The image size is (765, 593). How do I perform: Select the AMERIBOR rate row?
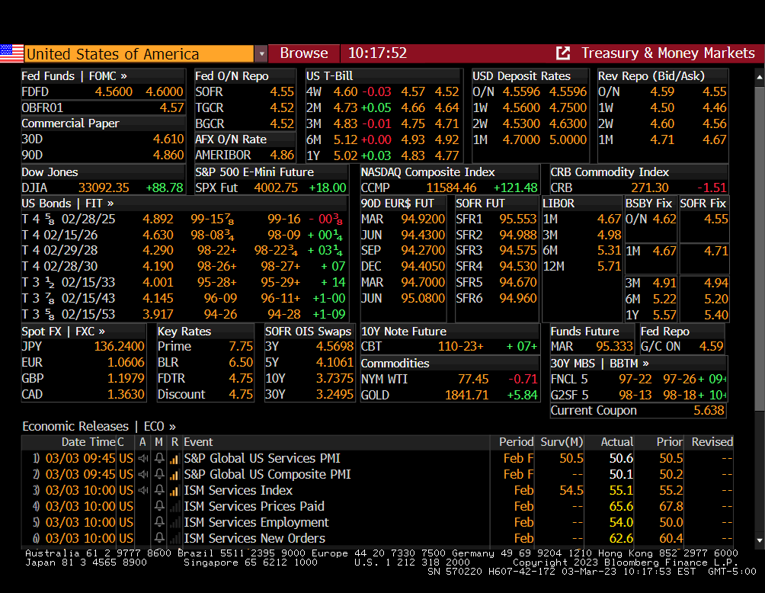(x=245, y=155)
